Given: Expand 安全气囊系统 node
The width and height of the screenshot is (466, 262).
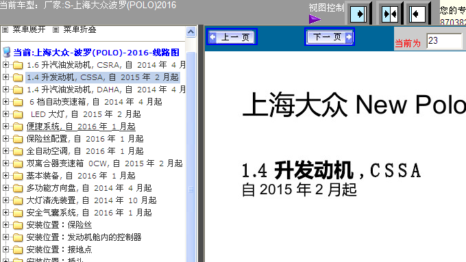Looking at the screenshot, I should [x=5, y=212].
